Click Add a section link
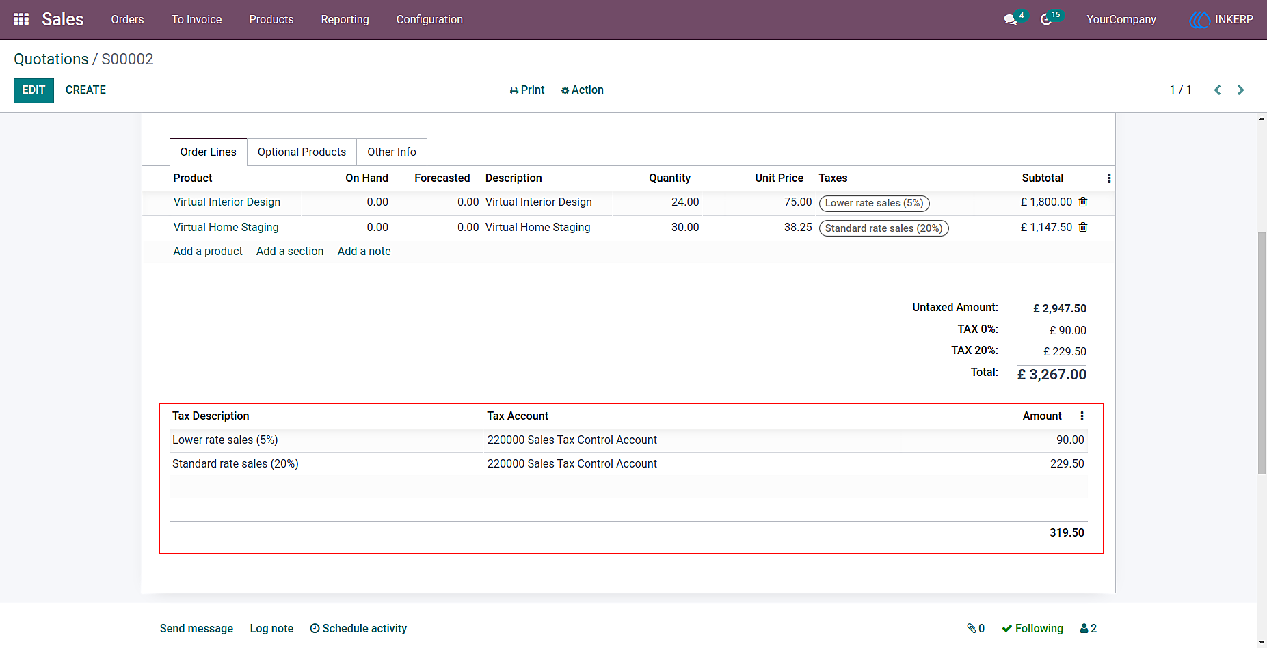This screenshot has height=648, width=1267. click(x=290, y=252)
